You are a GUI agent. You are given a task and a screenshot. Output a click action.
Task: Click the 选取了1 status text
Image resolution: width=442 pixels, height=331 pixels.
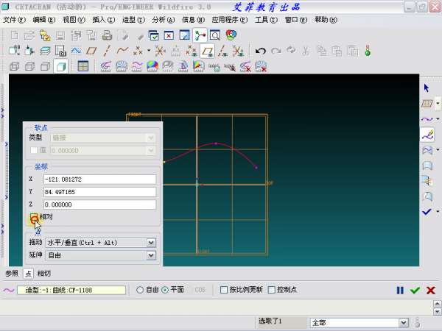coord(270,321)
